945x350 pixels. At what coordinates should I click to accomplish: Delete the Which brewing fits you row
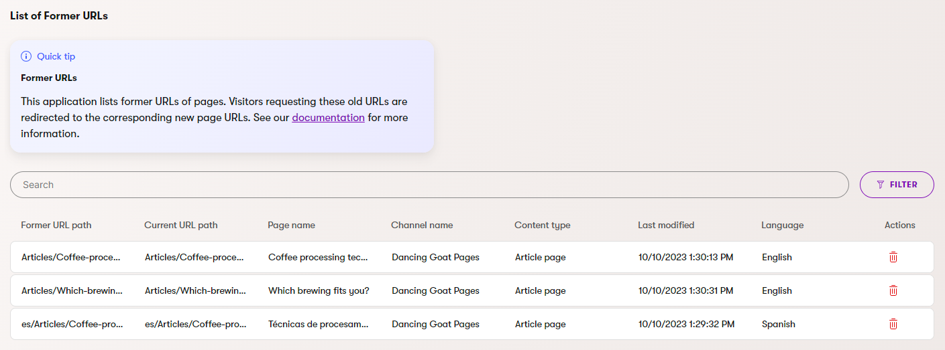893,290
